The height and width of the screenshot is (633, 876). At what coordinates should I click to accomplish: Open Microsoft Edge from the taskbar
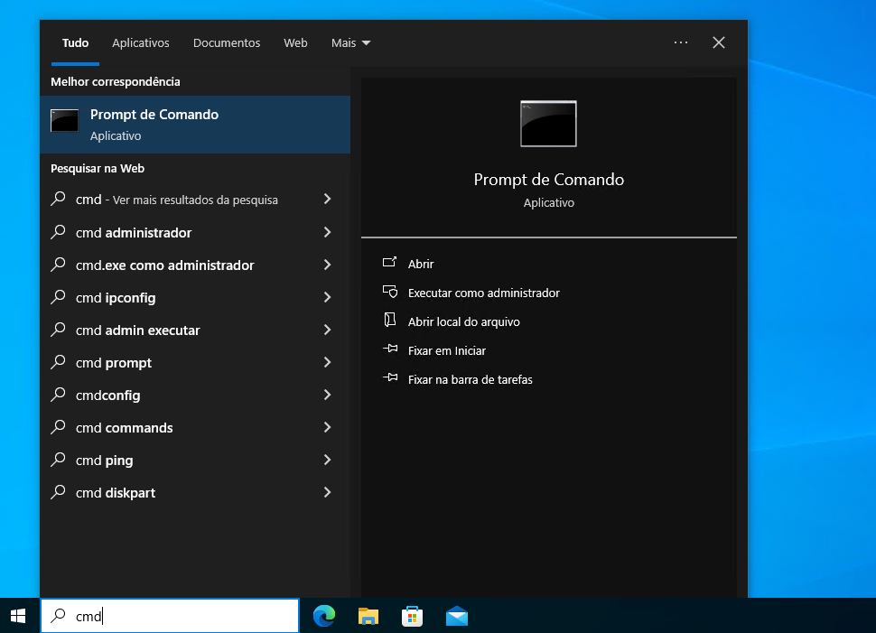(324, 616)
